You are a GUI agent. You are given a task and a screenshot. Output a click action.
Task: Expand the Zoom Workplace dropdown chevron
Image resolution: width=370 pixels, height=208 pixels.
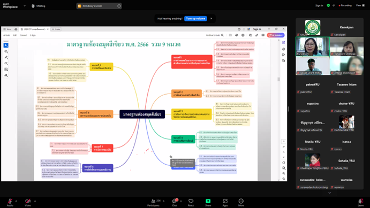25,6
